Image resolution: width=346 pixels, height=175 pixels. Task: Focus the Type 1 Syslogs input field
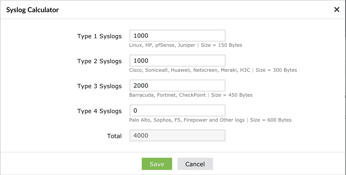(x=177, y=36)
